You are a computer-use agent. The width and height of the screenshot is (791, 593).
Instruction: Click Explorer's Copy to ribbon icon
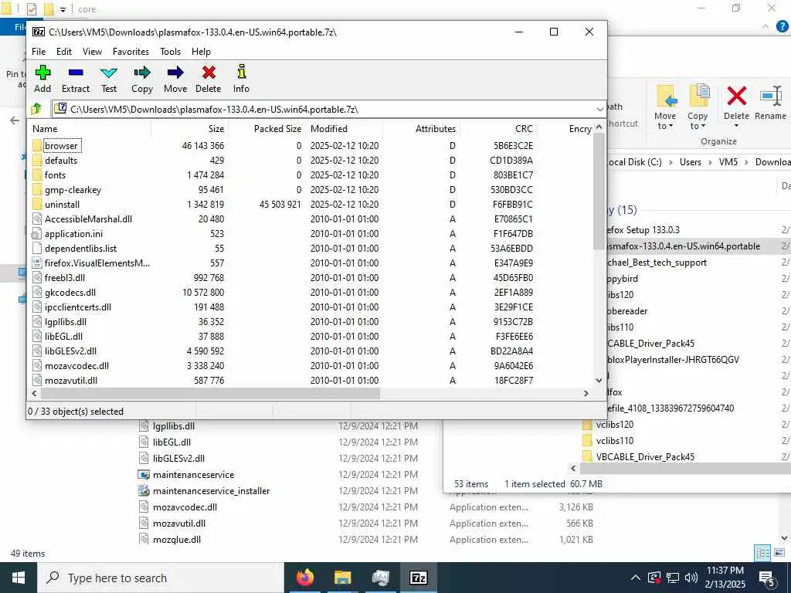(x=698, y=96)
